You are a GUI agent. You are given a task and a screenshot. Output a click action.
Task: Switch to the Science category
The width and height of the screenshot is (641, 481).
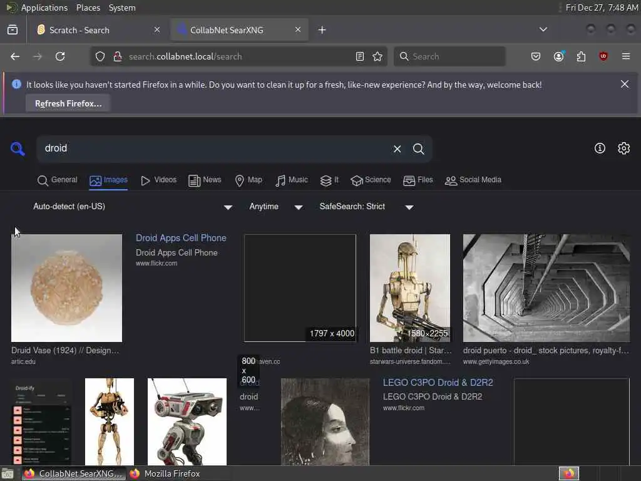coord(371,180)
